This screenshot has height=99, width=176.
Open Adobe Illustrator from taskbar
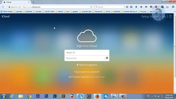tap(63, 96)
